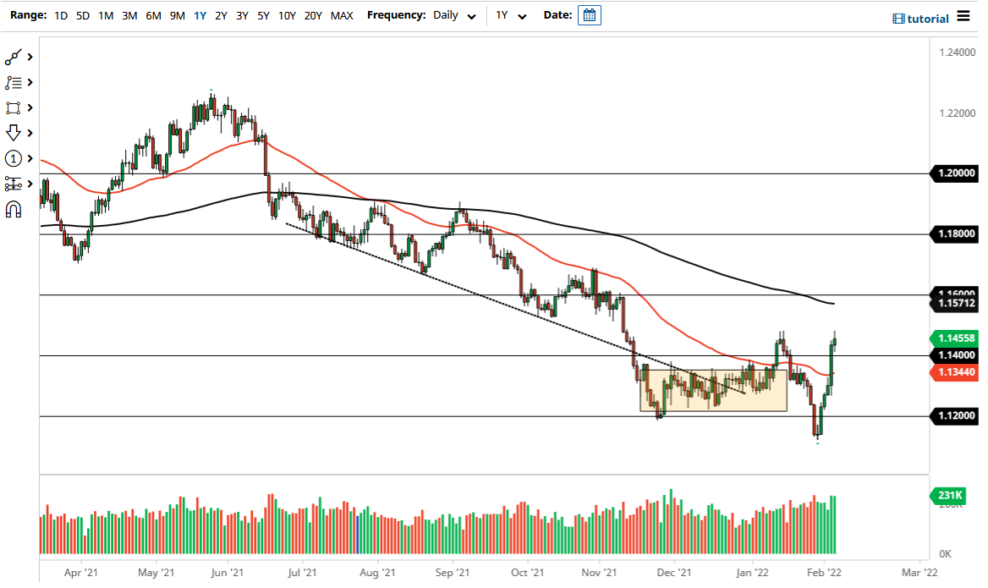Expand the trend line tool options chevron
This screenshot has height=588, width=988.
click(x=30, y=57)
